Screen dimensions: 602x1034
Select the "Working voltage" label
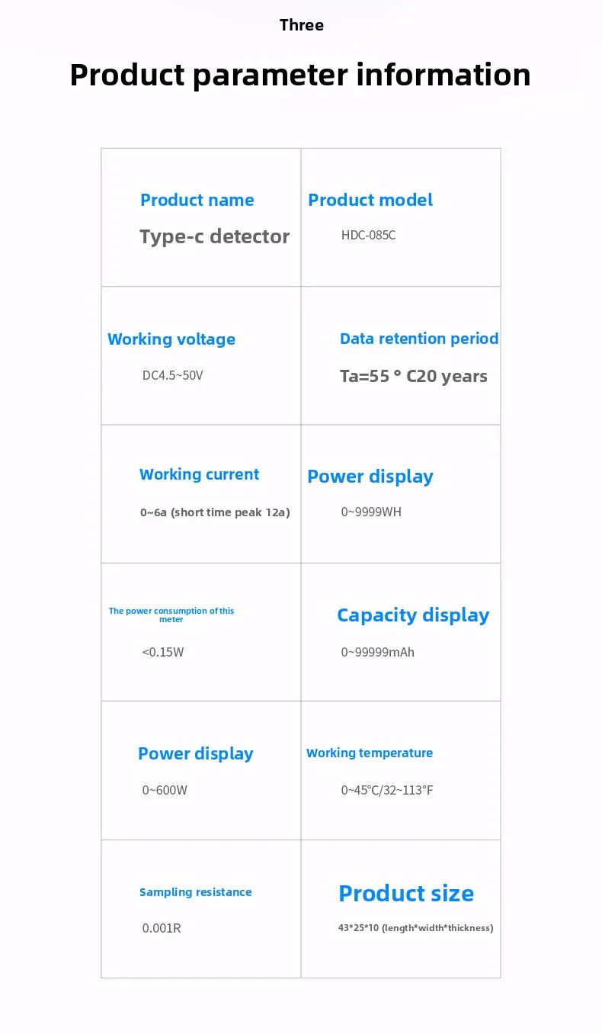171,339
